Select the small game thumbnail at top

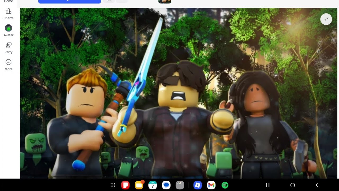point(165,2)
